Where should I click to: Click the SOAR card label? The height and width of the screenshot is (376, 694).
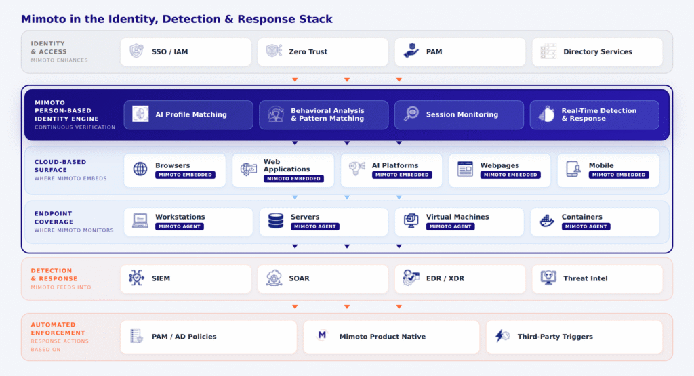pos(300,278)
